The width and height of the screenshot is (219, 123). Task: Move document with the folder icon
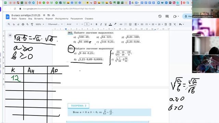click(49, 15)
